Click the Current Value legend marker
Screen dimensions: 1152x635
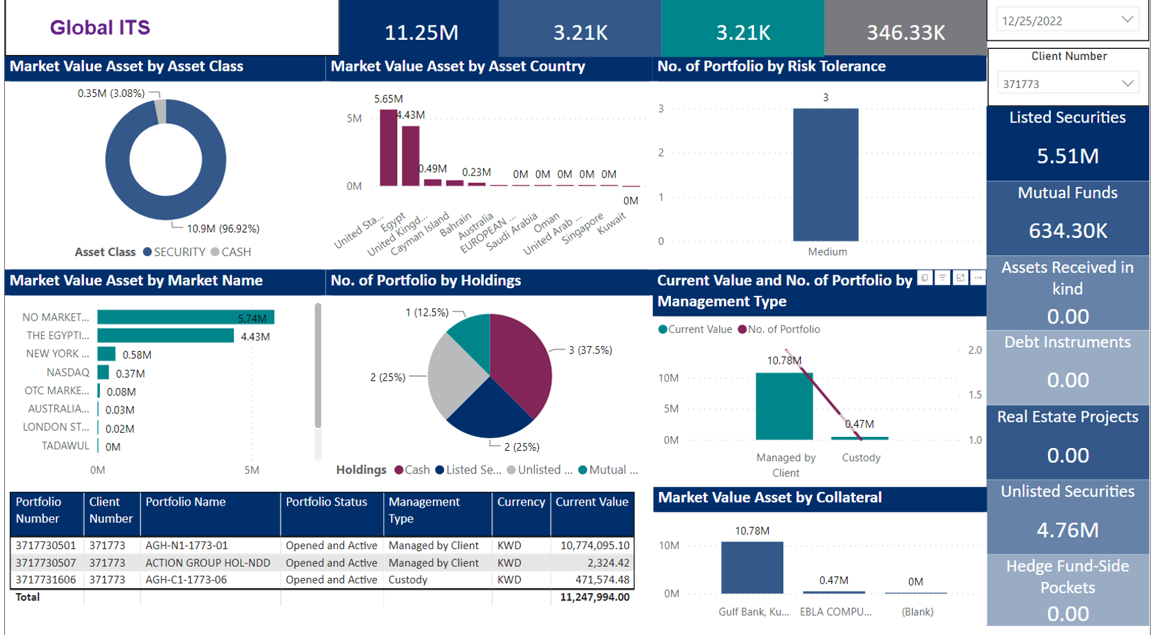tap(663, 330)
